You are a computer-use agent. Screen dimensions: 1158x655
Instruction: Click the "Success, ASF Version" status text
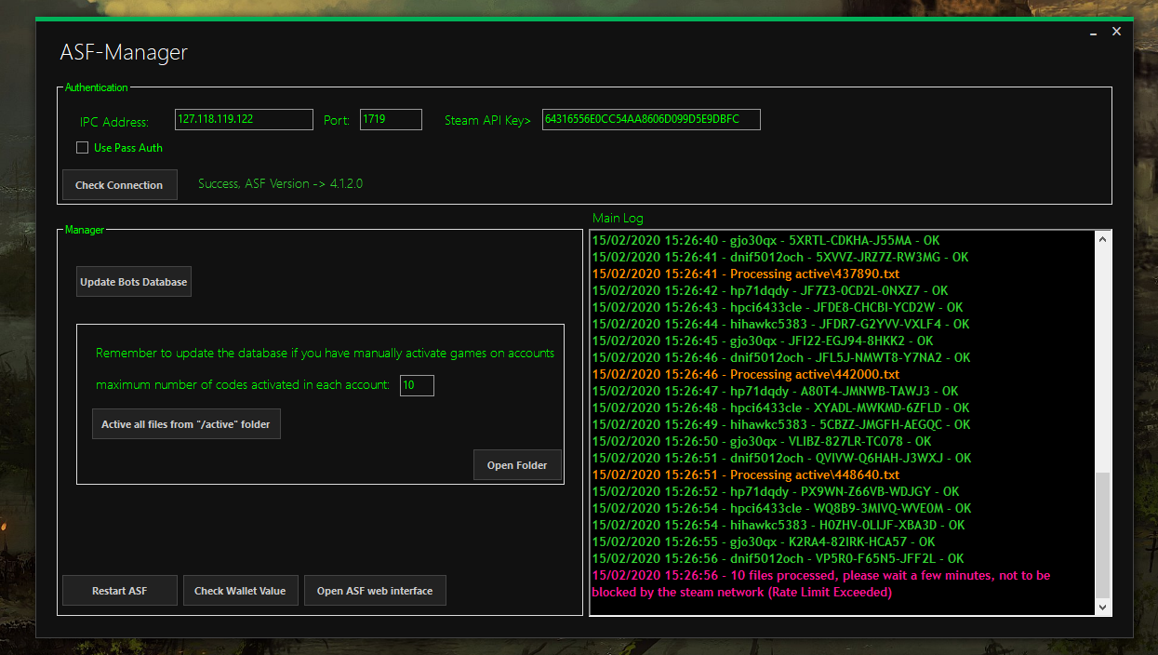280,183
